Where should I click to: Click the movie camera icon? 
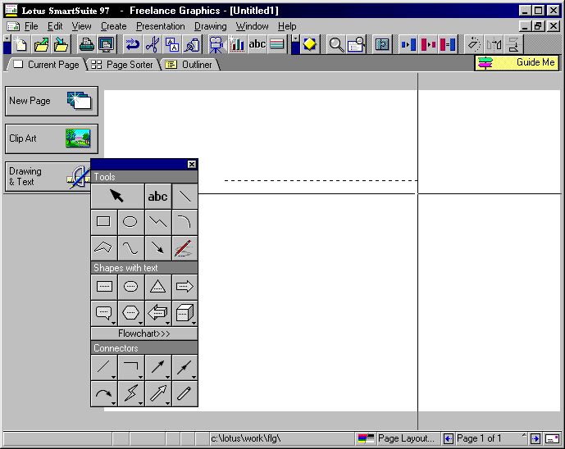[x=216, y=44]
